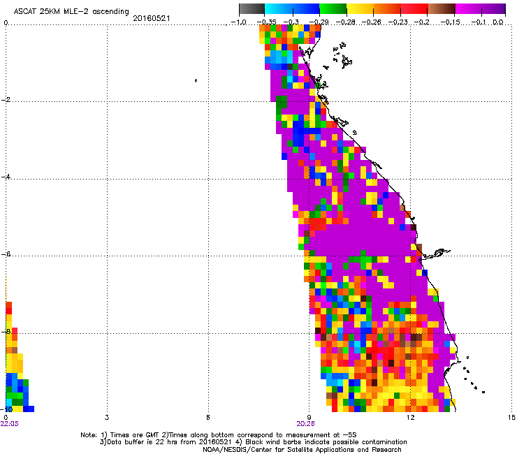Click the color bar label '-0.2'
Screen dimensions: 517x454
pos(421,22)
